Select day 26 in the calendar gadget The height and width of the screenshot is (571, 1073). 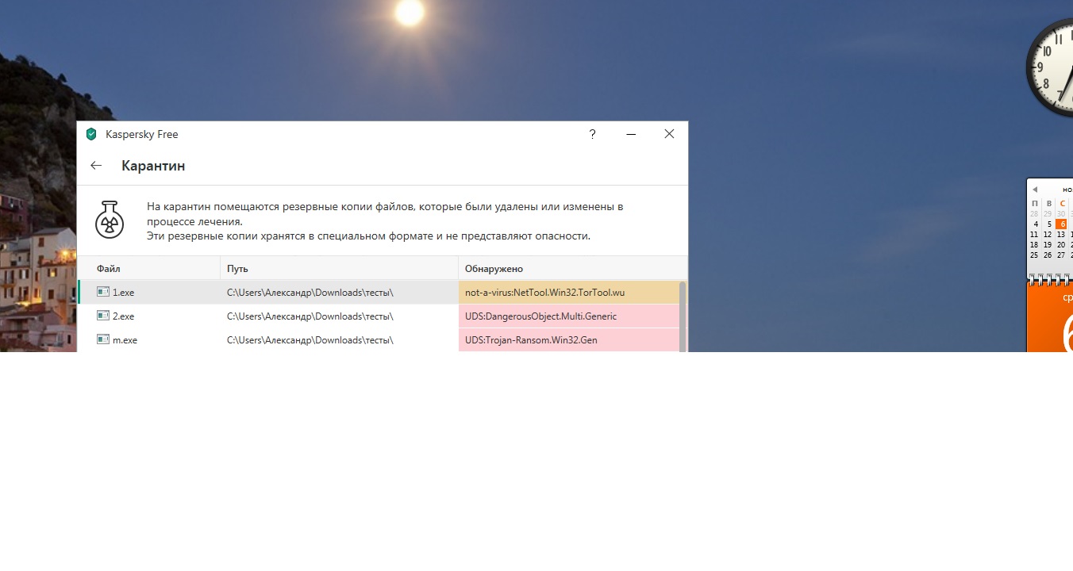coord(1048,255)
